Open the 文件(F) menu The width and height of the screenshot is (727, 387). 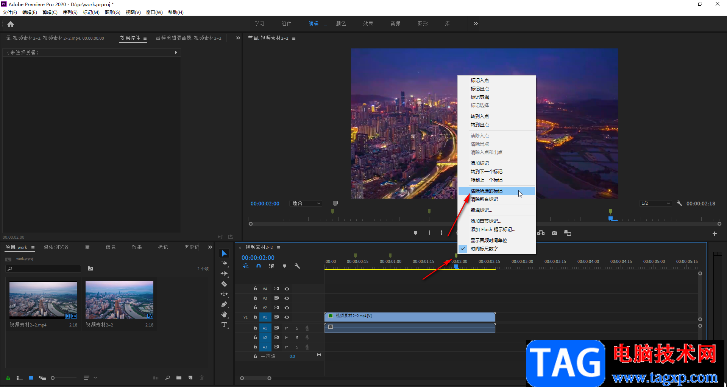pos(10,12)
